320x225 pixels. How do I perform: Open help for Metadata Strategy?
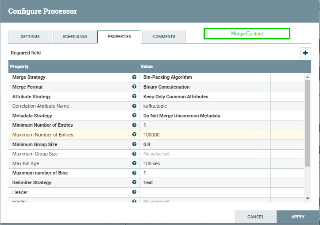tap(134, 115)
